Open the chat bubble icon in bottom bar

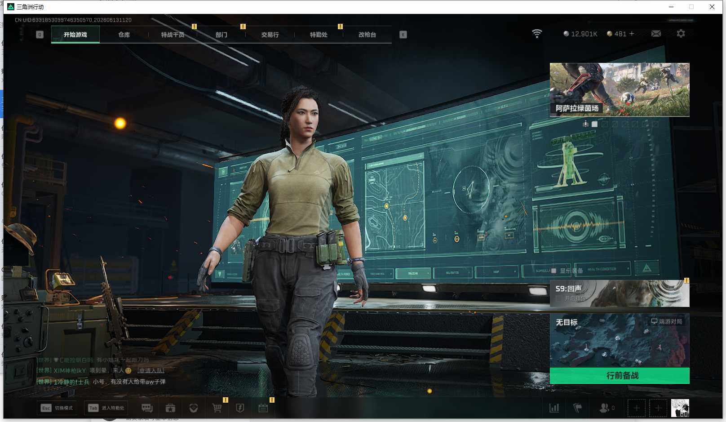click(x=147, y=408)
